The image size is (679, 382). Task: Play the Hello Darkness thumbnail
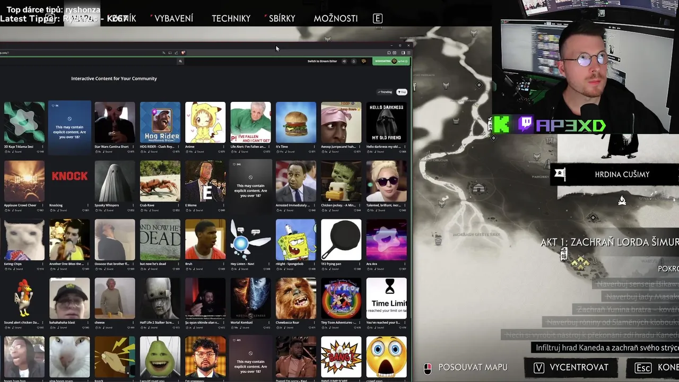pyautogui.click(x=386, y=122)
